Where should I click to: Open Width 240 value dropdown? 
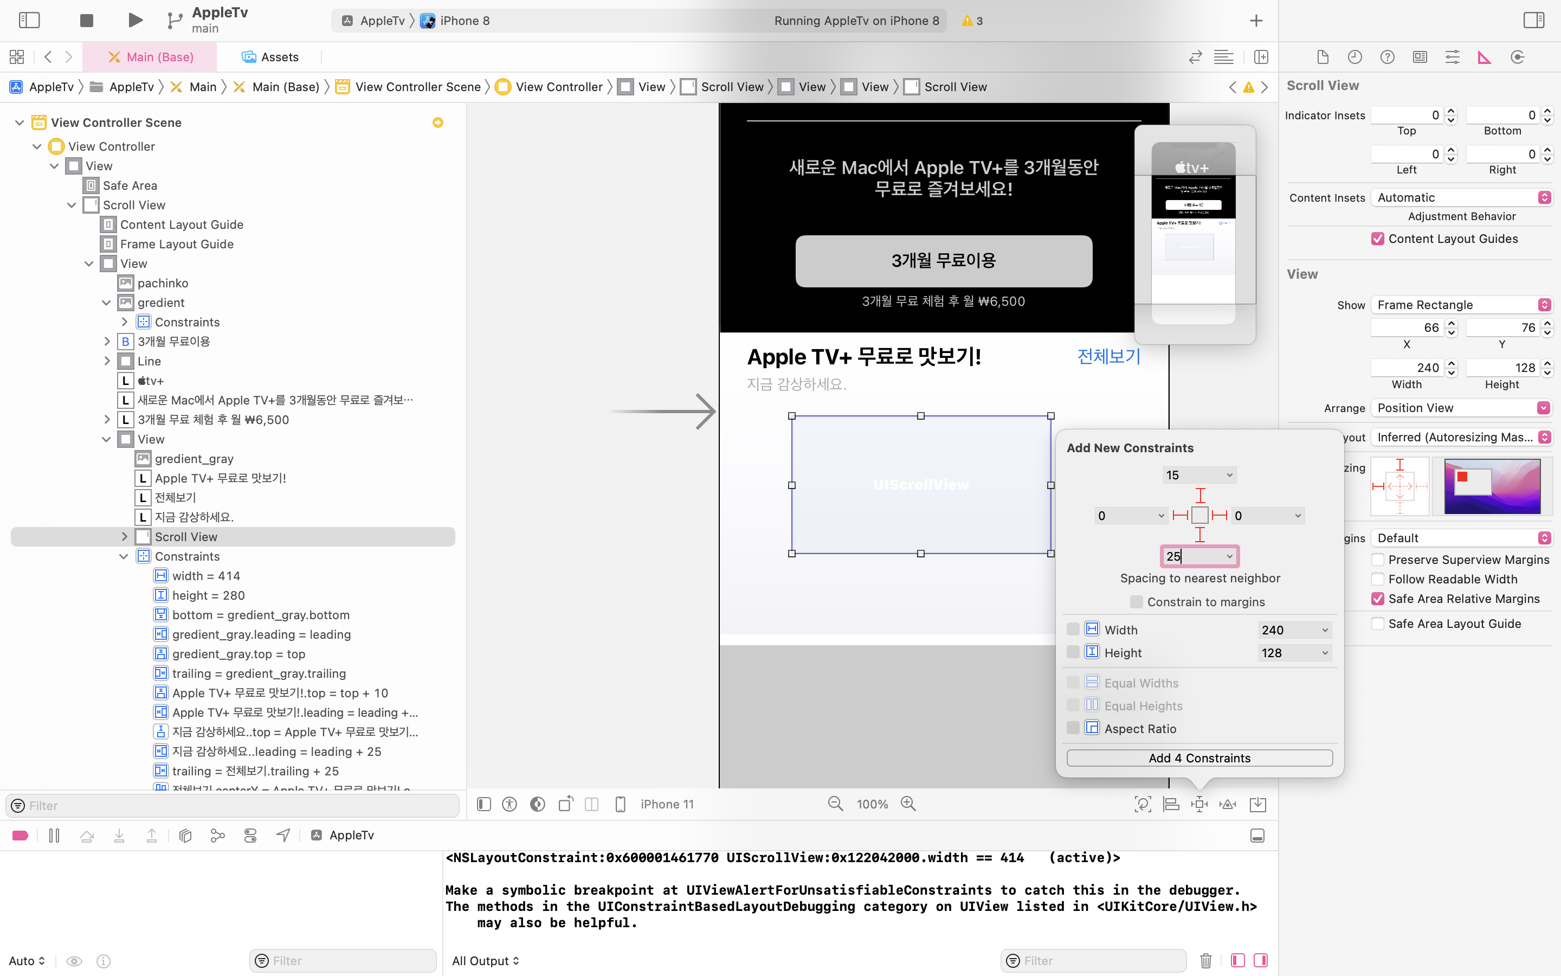(1325, 630)
